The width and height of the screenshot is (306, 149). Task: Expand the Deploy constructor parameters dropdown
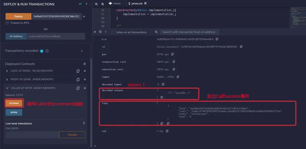pyautogui.click(x=84, y=16)
